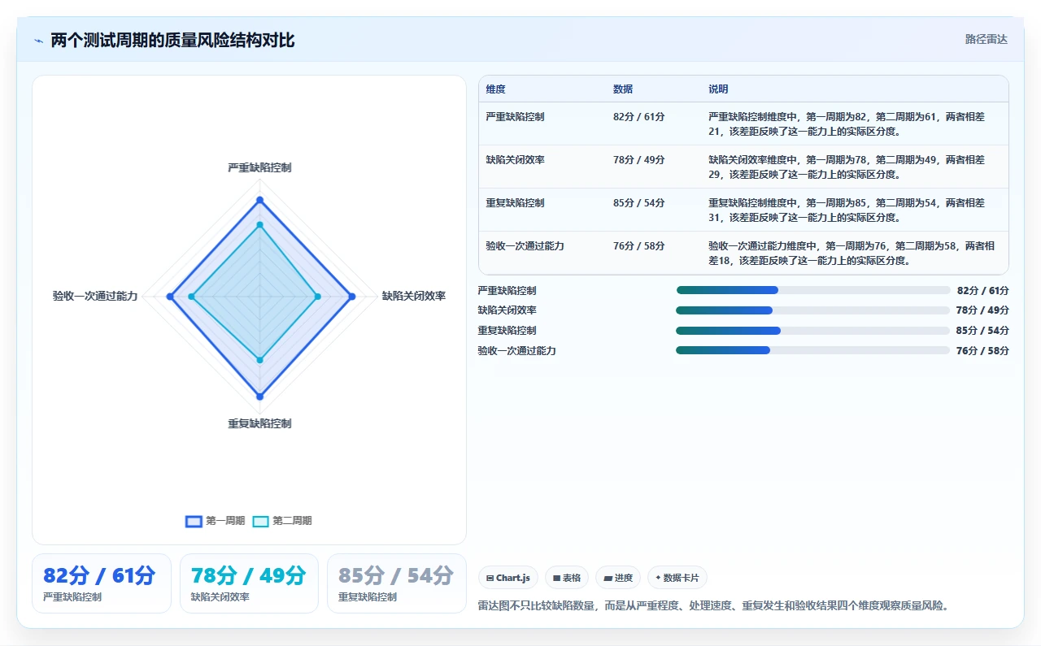Click the 维度 column header

click(495, 89)
